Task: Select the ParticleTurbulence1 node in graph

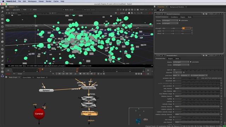Action: pyautogui.click(x=89, y=113)
